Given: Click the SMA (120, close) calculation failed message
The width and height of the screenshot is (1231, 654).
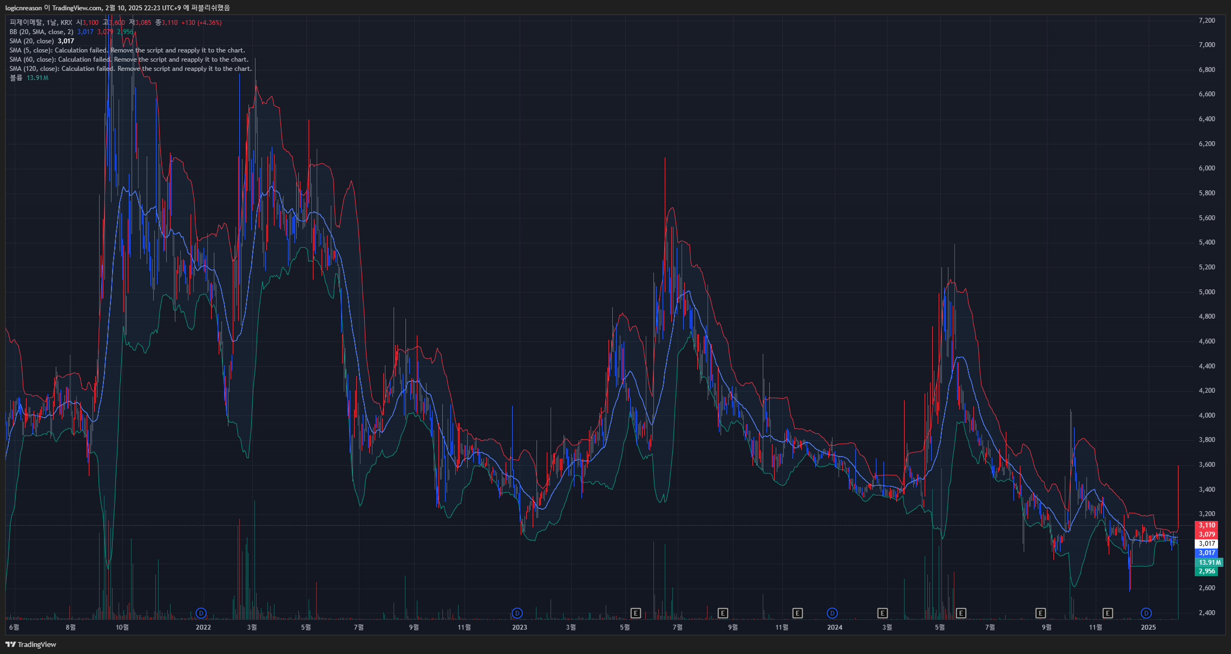Looking at the screenshot, I should [x=130, y=69].
